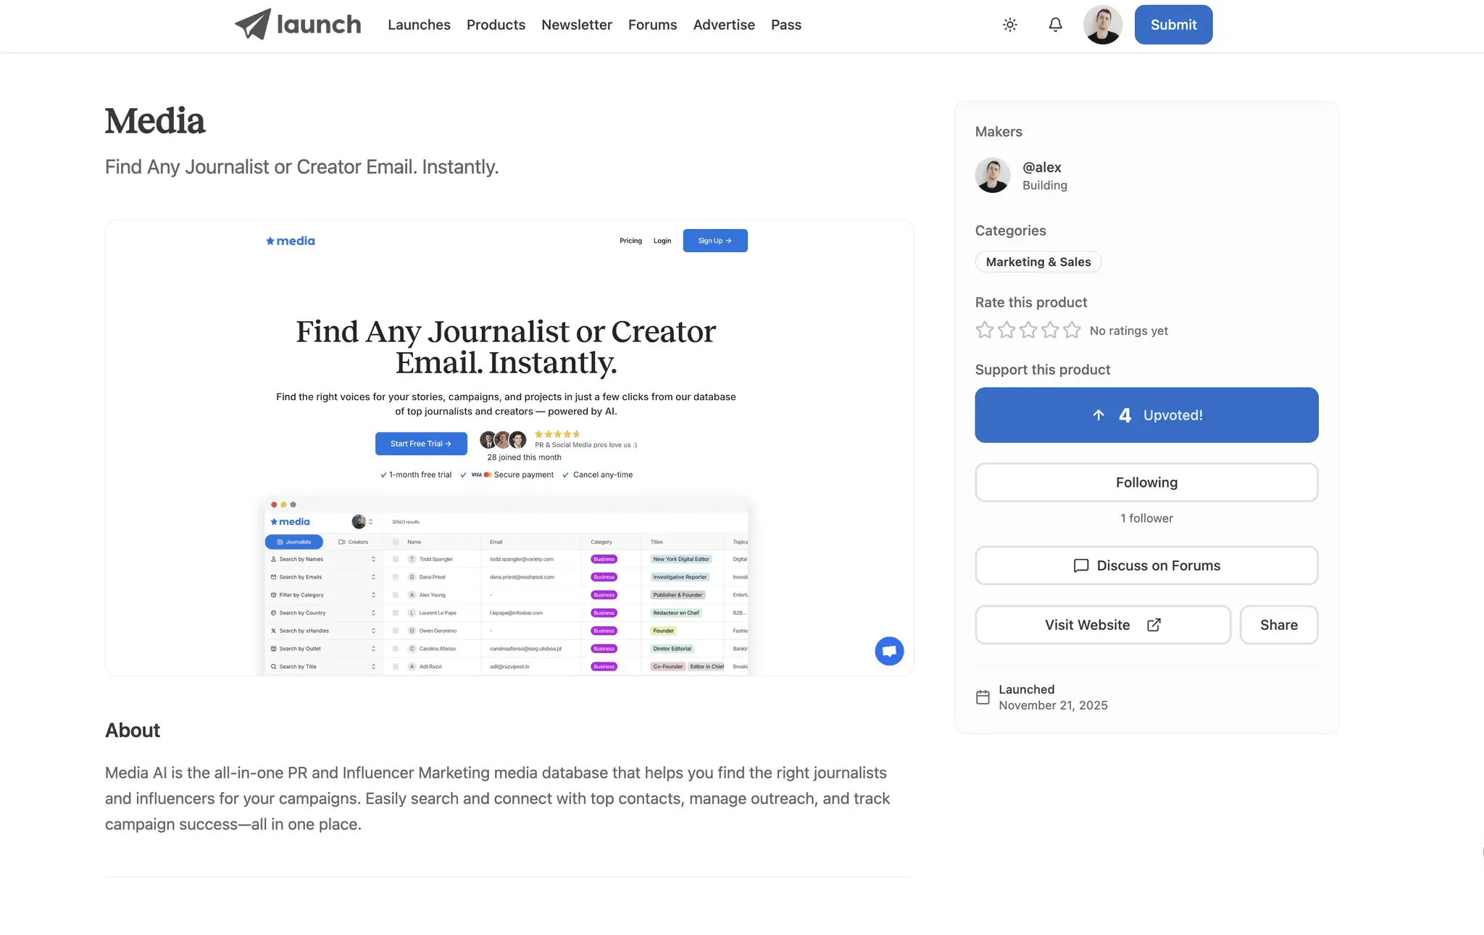Screen dimensions: 1484x935
Task: Click the product screenshot thumbnail
Action: (509, 448)
